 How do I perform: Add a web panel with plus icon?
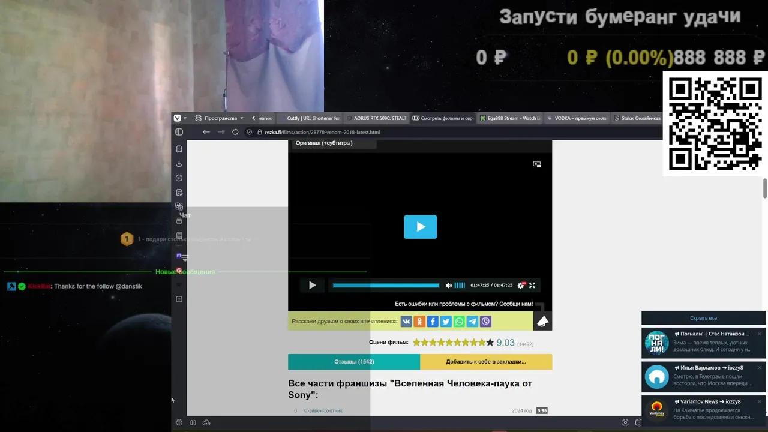tap(179, 299)
